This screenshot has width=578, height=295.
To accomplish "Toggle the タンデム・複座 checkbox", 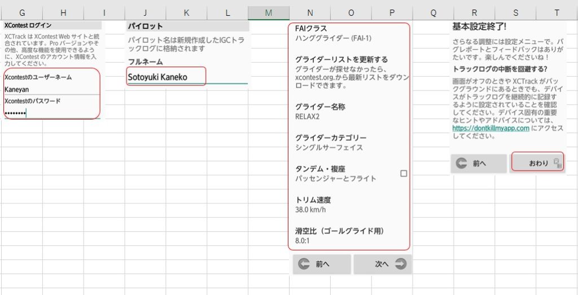I will [x=404, y=173].
